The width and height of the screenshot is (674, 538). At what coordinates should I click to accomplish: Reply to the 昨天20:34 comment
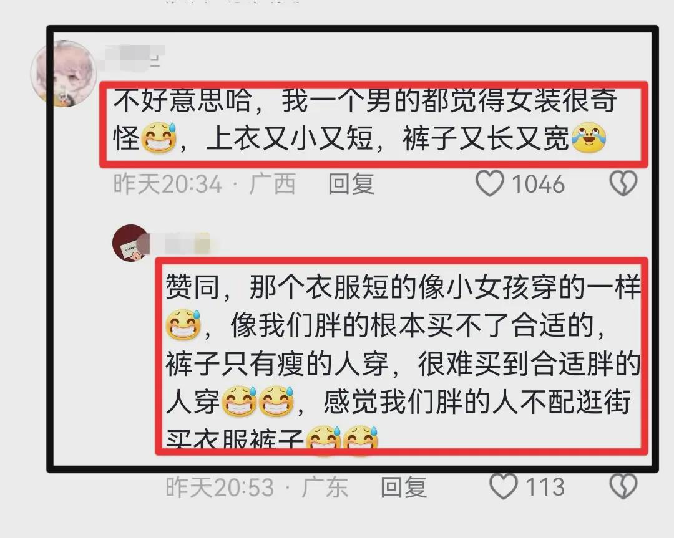pyautogui.click(x=351, y=184)
